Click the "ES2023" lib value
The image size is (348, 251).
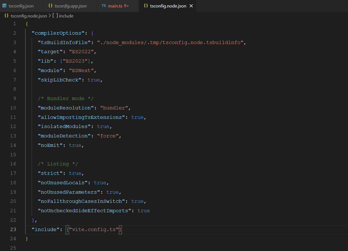tap(75, 61)
